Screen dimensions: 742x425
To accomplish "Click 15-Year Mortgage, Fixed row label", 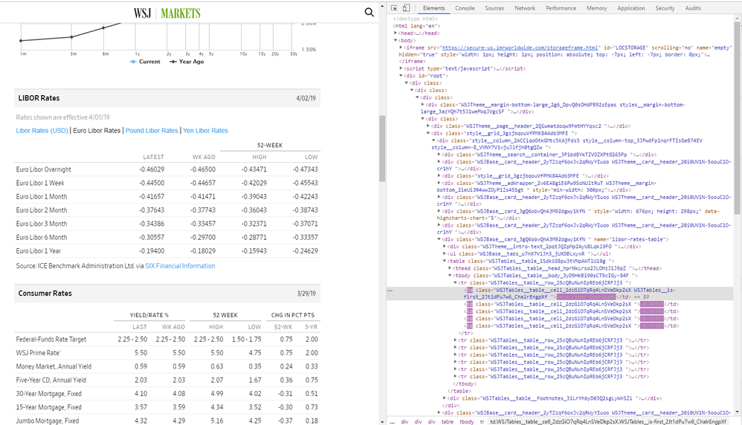I will 49,407.
